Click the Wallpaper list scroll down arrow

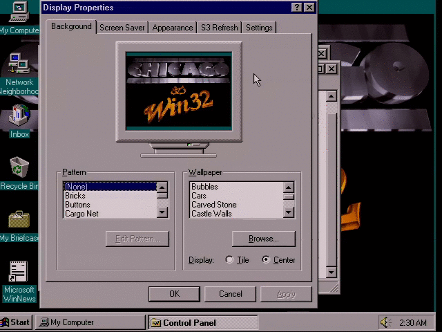point(289,212)
